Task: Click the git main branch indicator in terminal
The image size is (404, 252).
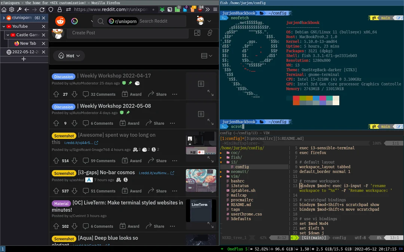Action: click(385, 18)
